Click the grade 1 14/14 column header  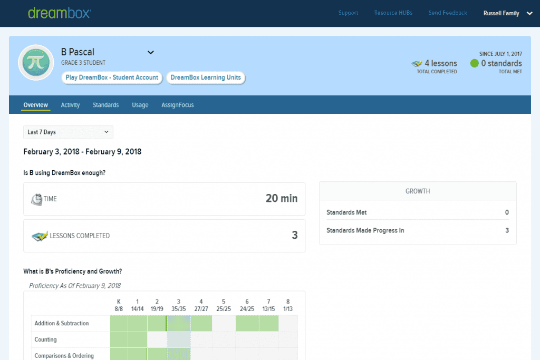point(137,305)
